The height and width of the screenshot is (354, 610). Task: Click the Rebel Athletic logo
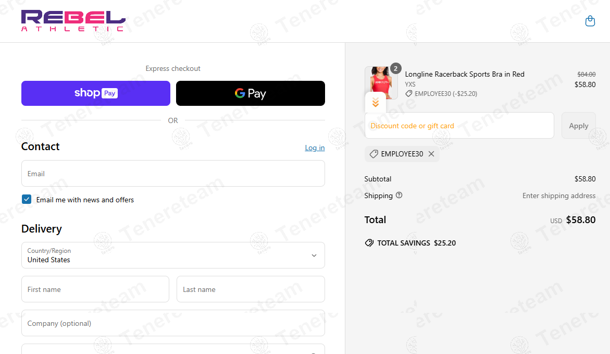tap(73, 21)
